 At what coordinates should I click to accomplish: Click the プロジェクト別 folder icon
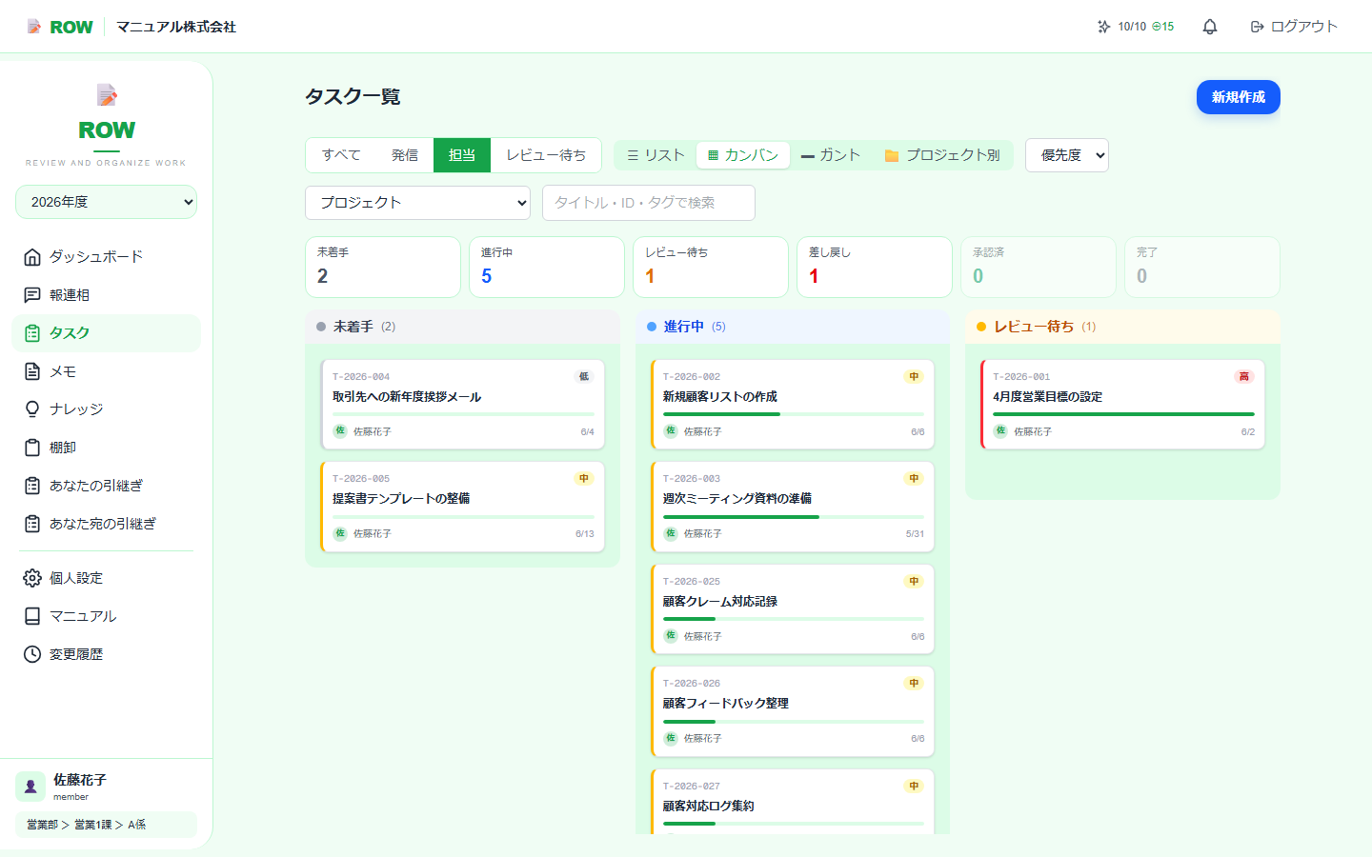[892, 155]
